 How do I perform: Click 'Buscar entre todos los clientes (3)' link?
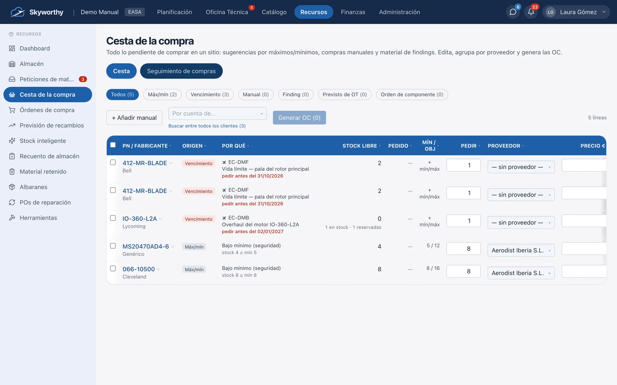coord(207,126)
